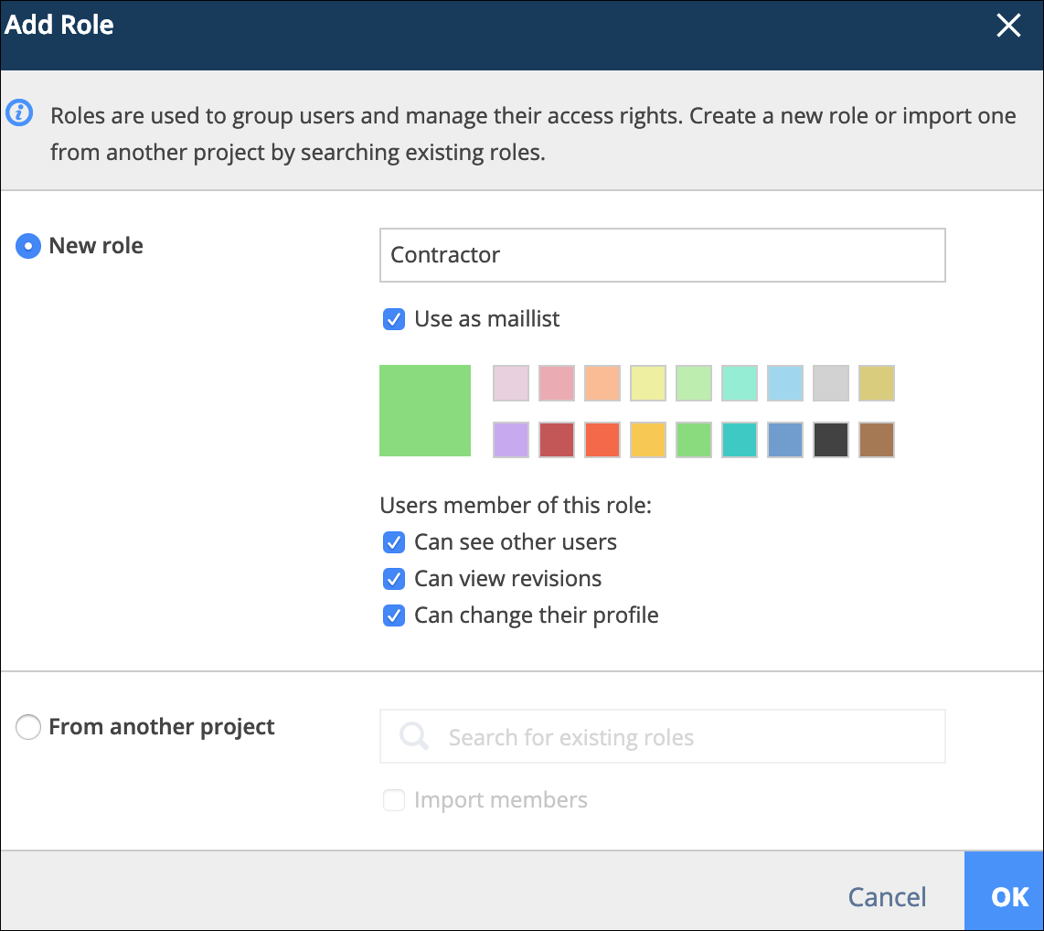This screenshot has height=931, width=1044.
Task: Pick the khaki gold color swatch
Action: click(876, 383)
